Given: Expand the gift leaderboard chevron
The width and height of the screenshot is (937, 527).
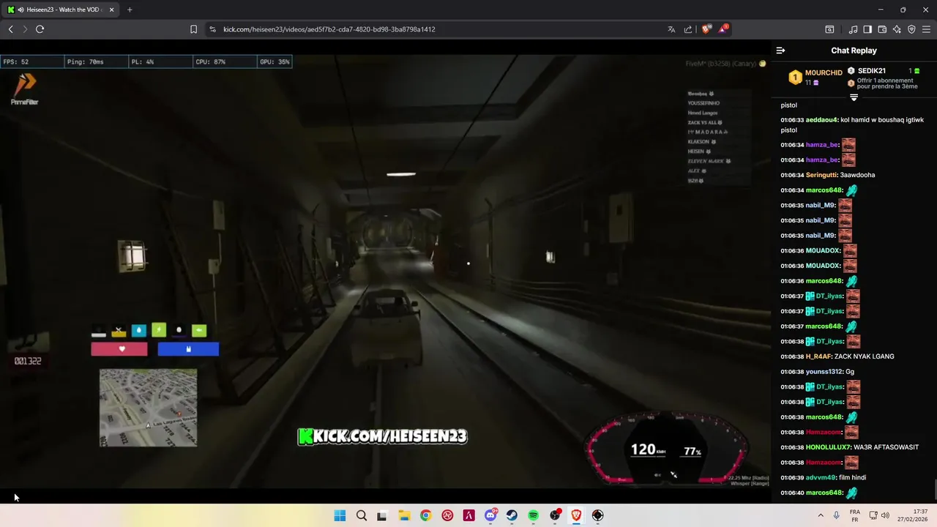Looking at the screenshot, I should point(854,97).
